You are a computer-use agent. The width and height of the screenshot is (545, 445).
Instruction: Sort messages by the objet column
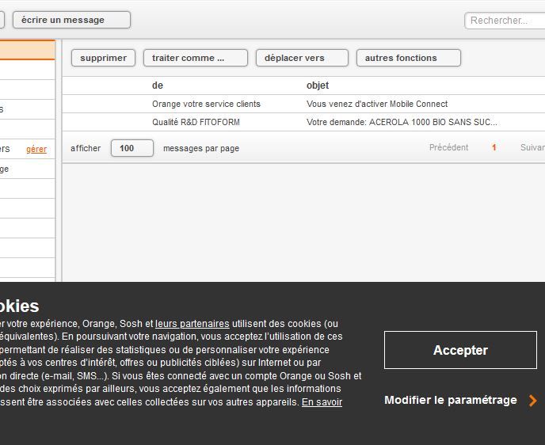pyautogui.click(x=317, y=86)
